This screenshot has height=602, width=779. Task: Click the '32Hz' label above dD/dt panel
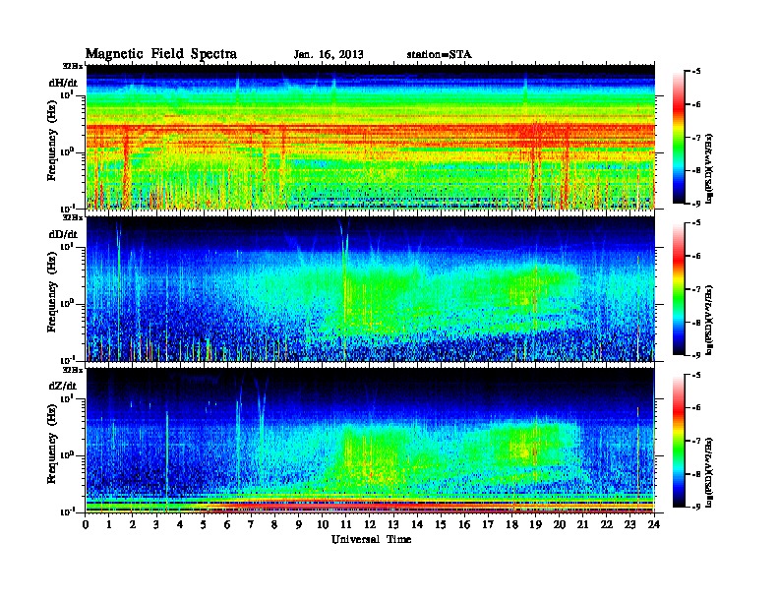pyautogui.click(x=73, y=217)
